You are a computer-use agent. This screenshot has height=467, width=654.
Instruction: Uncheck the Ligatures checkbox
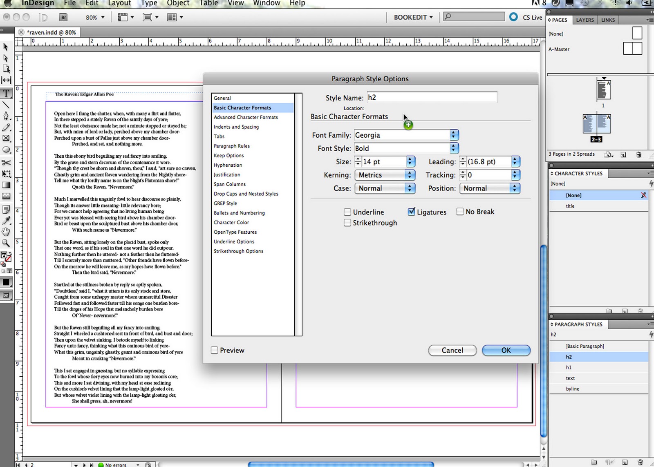click(412, 212)
